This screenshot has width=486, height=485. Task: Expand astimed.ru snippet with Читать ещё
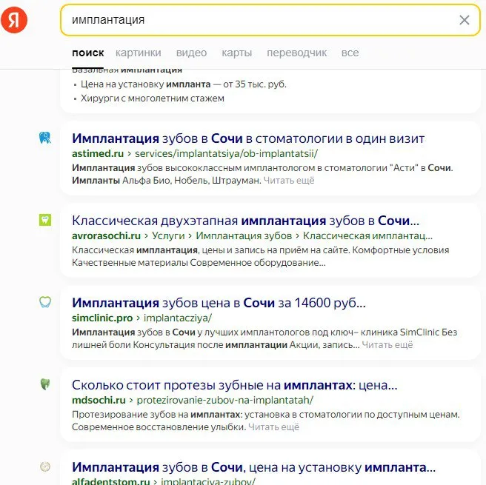coord(289,180)
